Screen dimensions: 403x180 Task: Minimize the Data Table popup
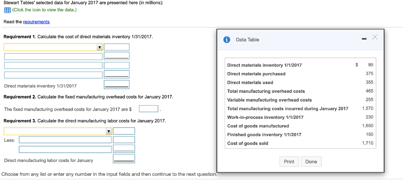pyautogui.click(x=364, y=39)
